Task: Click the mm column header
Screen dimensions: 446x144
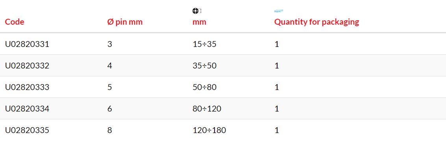Action: pos(199,22)
